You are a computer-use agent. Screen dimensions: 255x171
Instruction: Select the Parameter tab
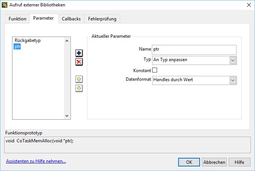tap(43, 18)
